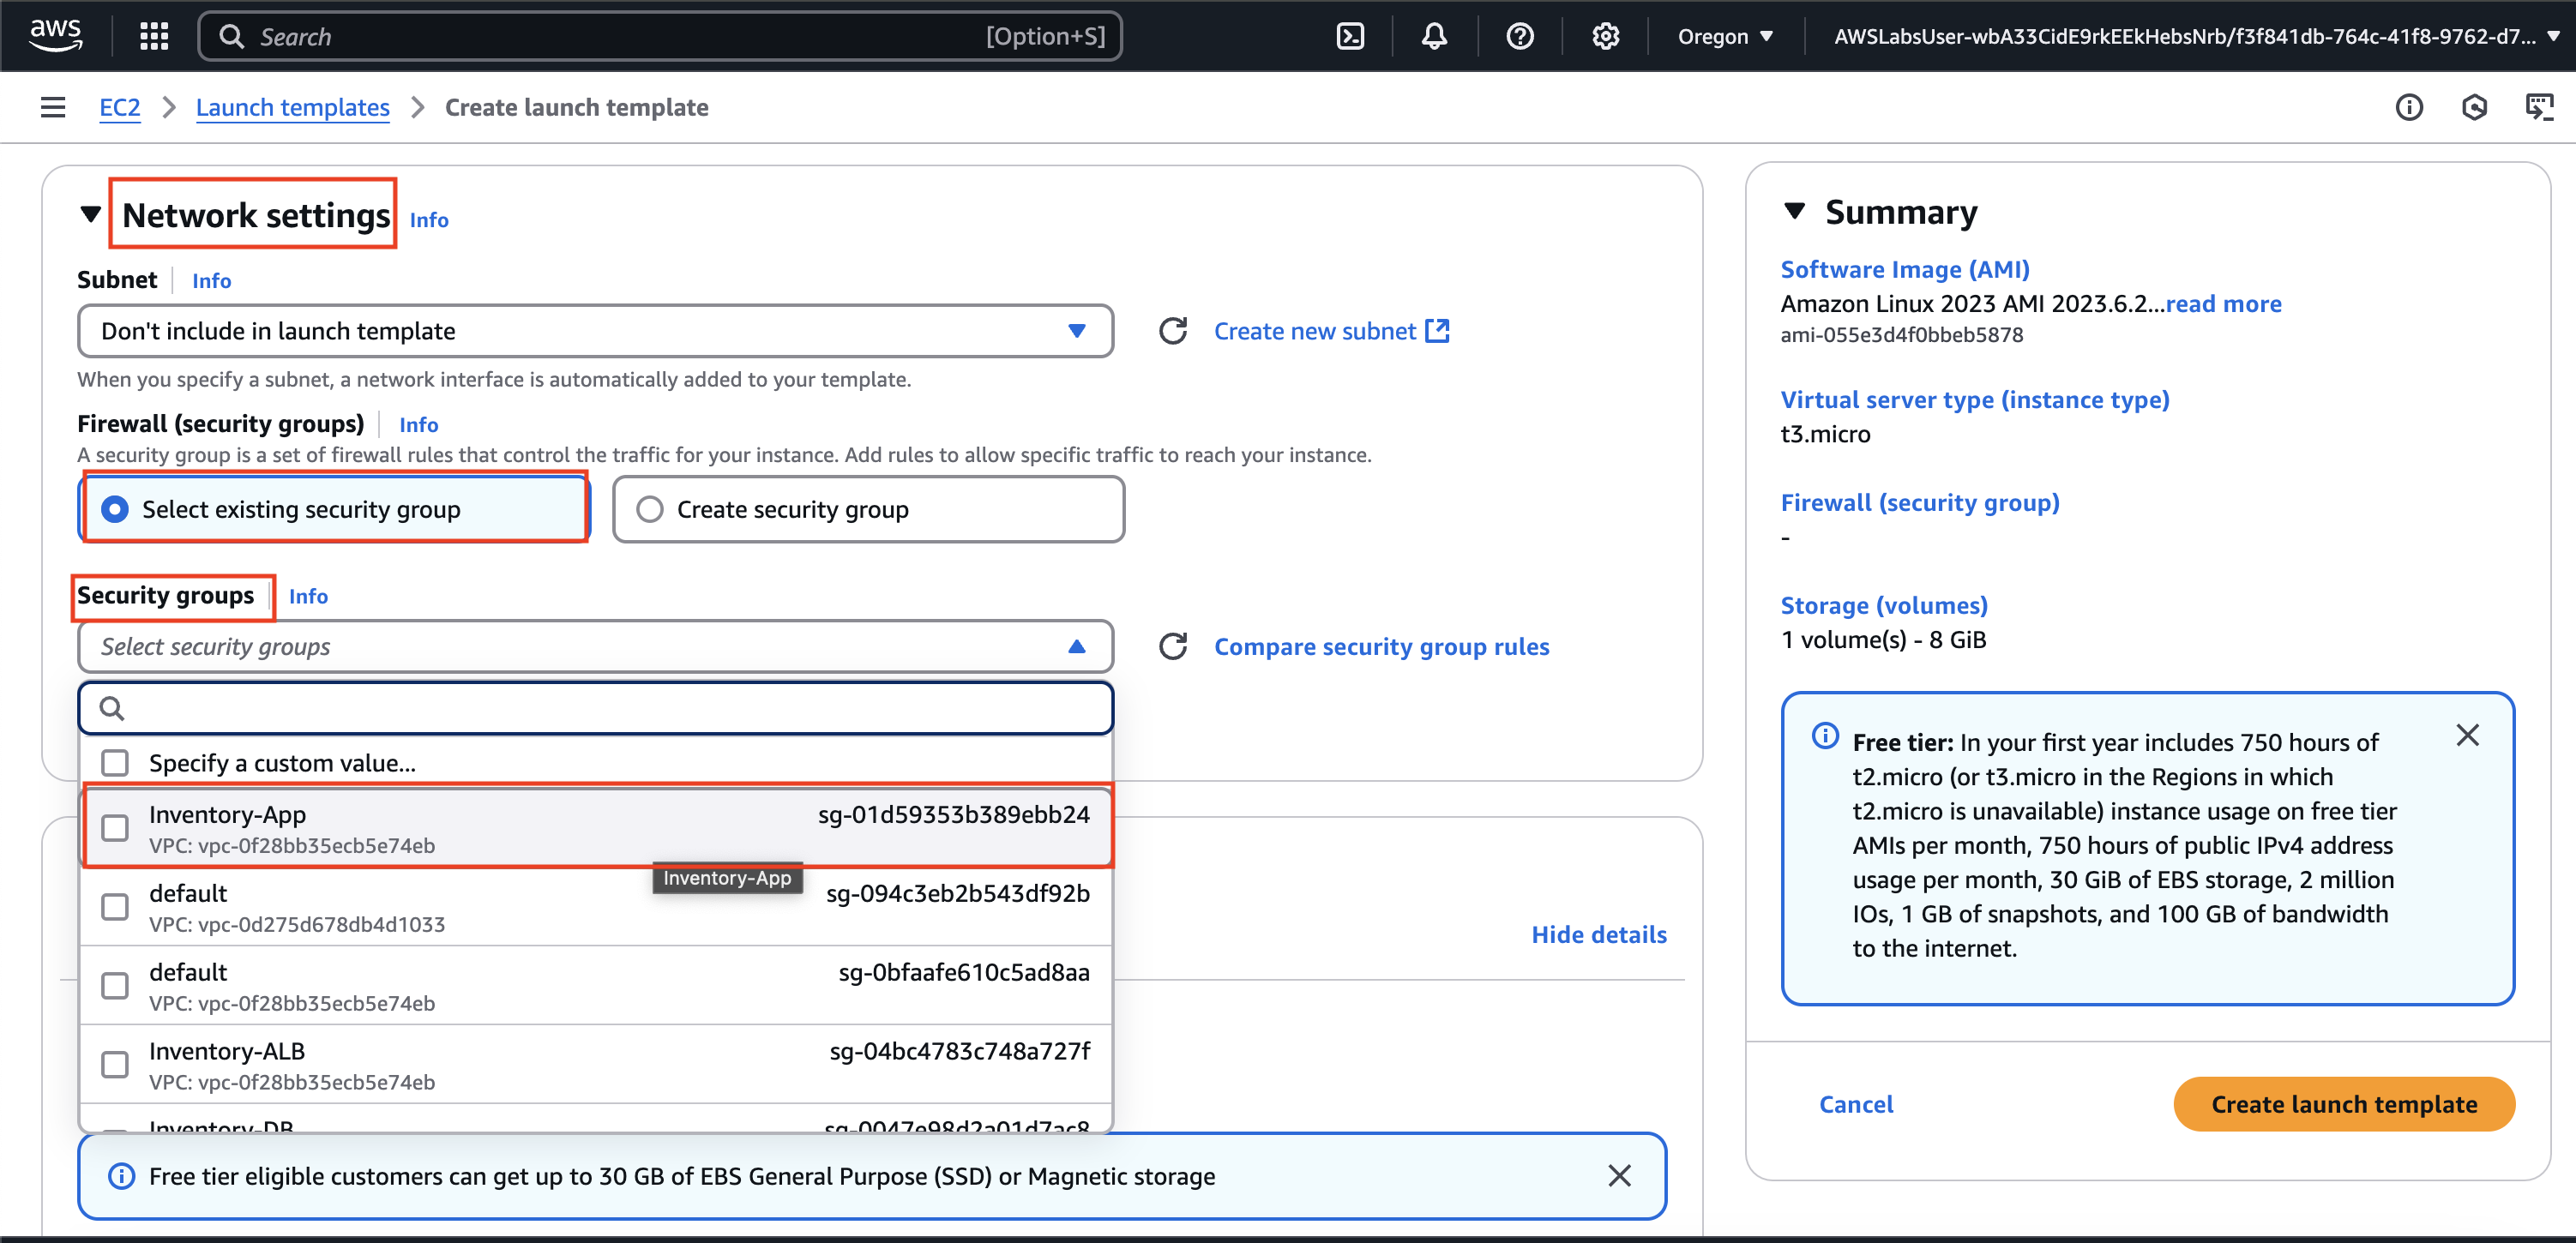Go to EC2 breadcrumb link
The height and width of the screenshot is (1243, 2576).
(119, 107)
